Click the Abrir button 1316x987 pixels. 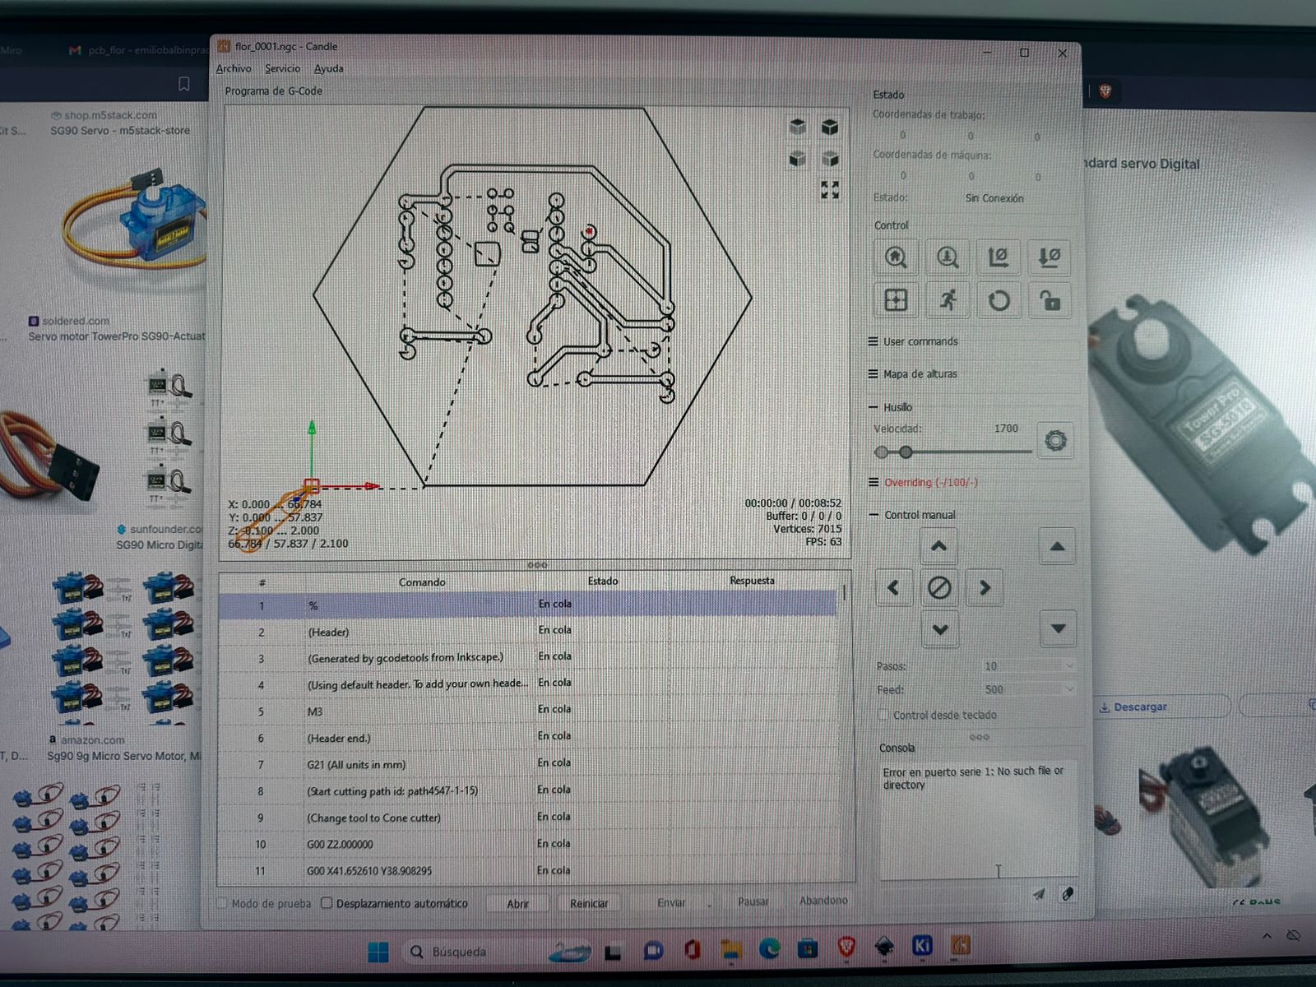[x=517, y=903]
